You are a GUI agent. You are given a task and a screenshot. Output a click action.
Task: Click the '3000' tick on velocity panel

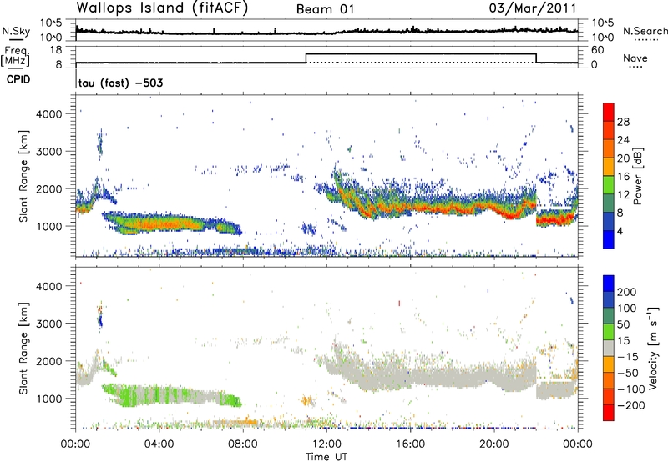(x=49, y=324)
